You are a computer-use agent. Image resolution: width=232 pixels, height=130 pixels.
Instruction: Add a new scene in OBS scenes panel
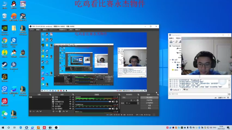[x=30, y=112]
